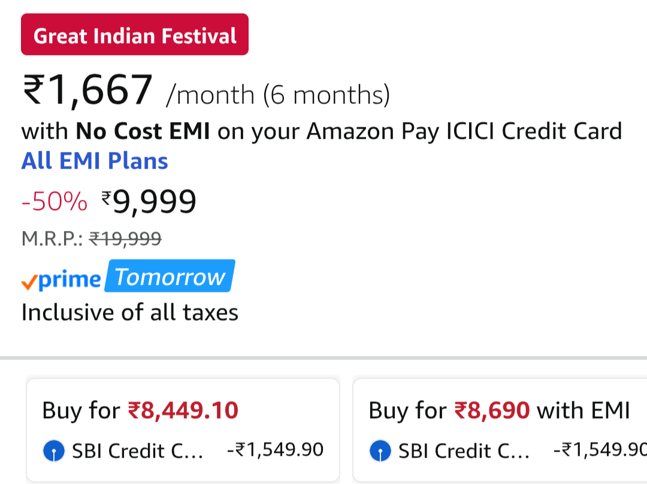Click the -50% discount percentage

tap(54, 203)
